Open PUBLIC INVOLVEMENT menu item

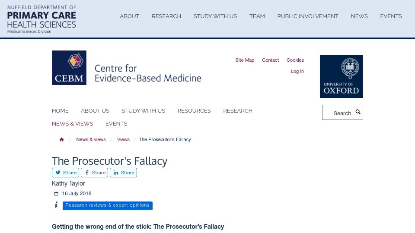pos(308,16)
